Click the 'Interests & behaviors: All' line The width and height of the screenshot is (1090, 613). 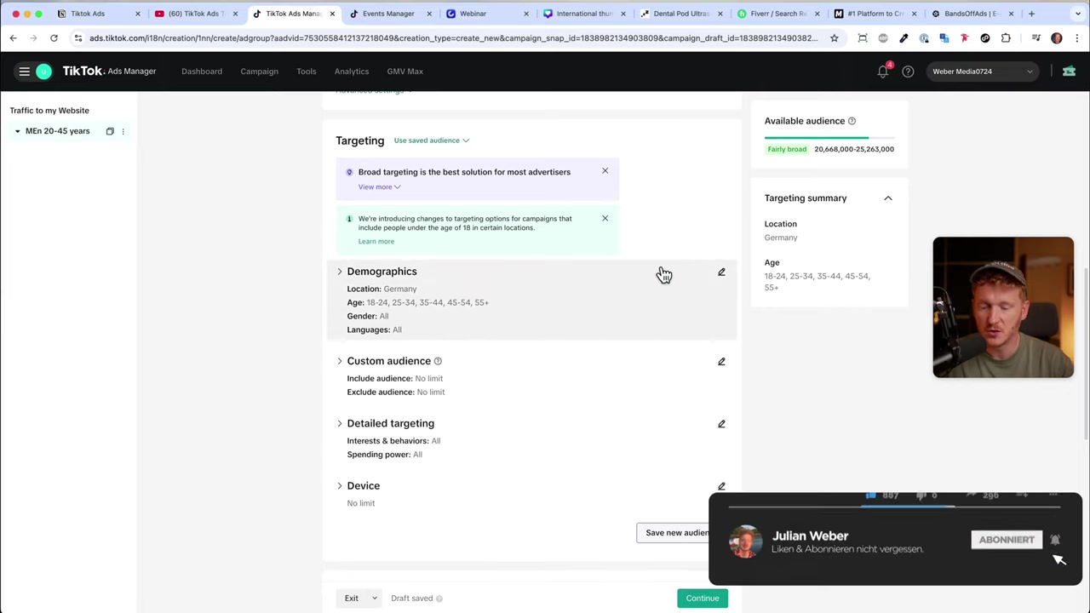(393, 441)
